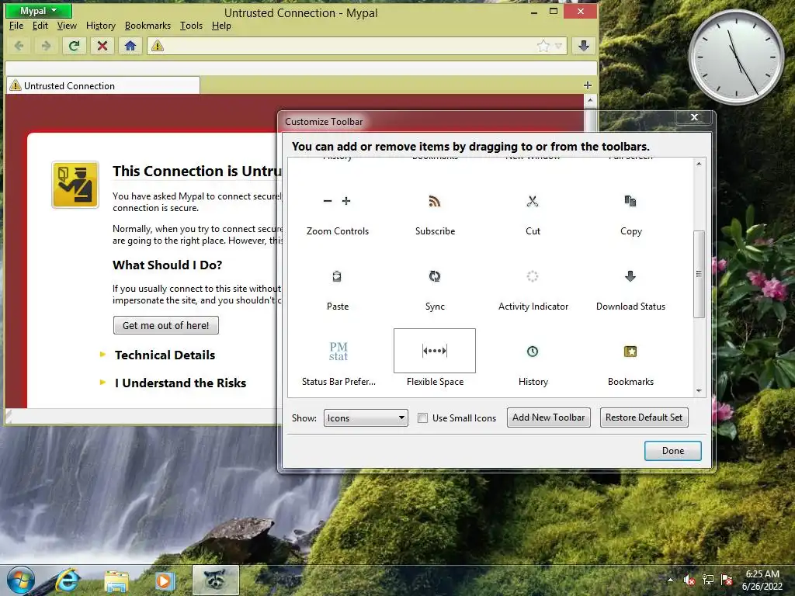Open the Home page button
This screenshot has width=795, height=596.
pyautogui.click(x=130, y=46)
